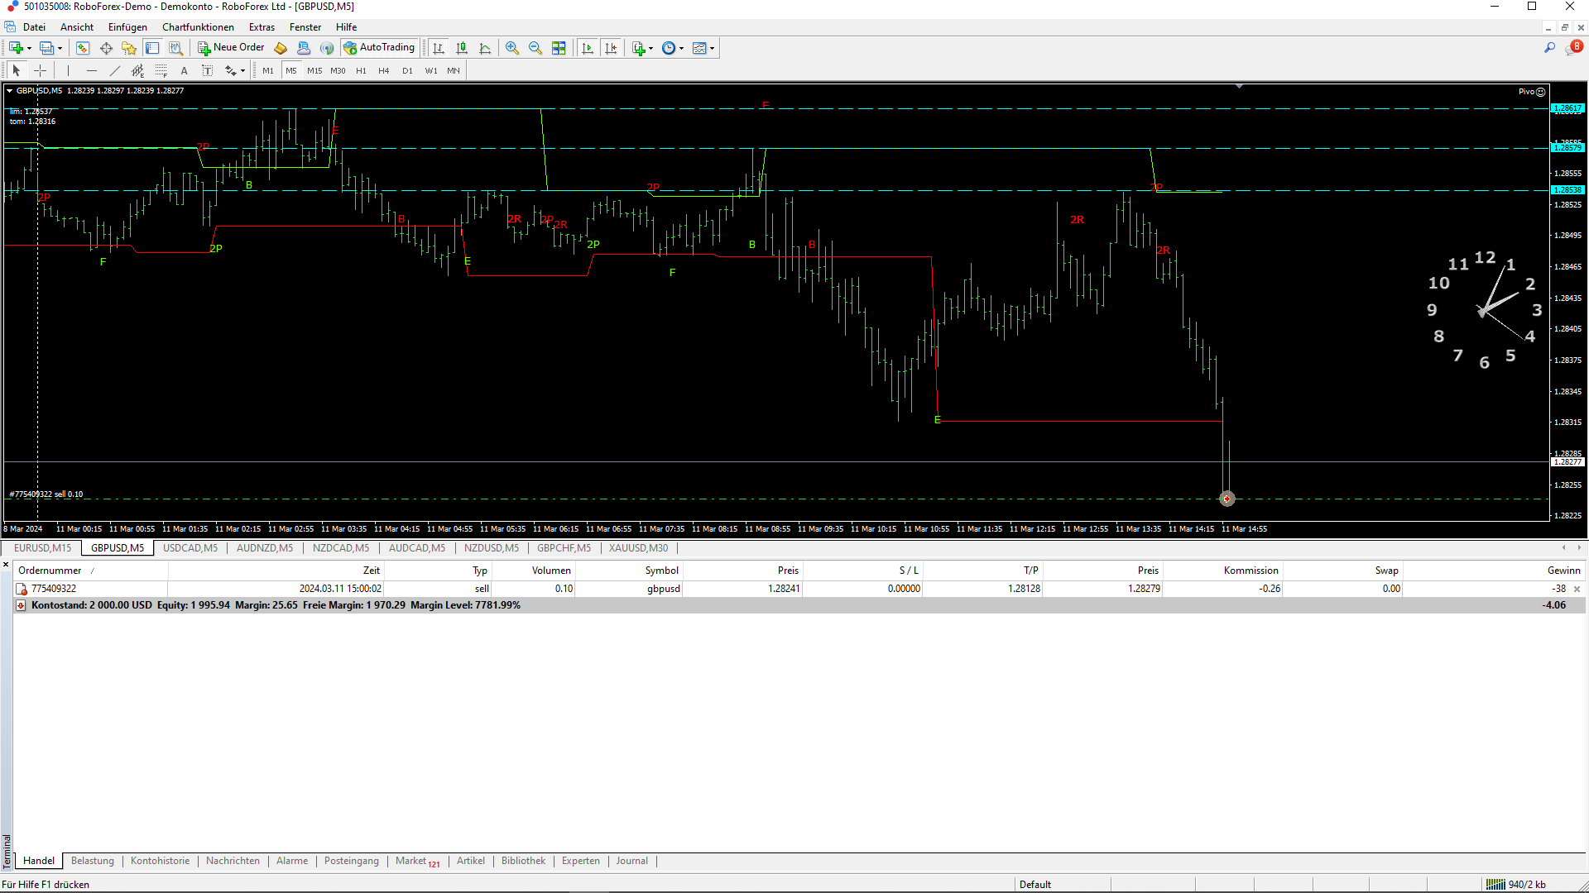Image resolution: width=1589 pixels, height=893 pixels.
Task: Click the zoom out magnifier icon
Action: click(535, 48)
